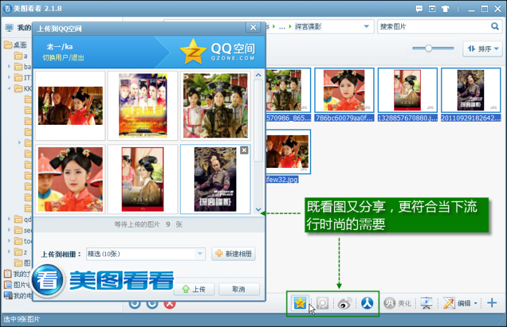This screenshot has width=507, height=327.
Task: Expand the z folder in tree
Action: pyautogui.click(x=9, y=252)
